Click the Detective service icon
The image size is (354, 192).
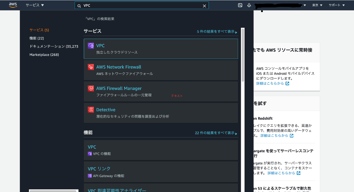click(91, 110)
